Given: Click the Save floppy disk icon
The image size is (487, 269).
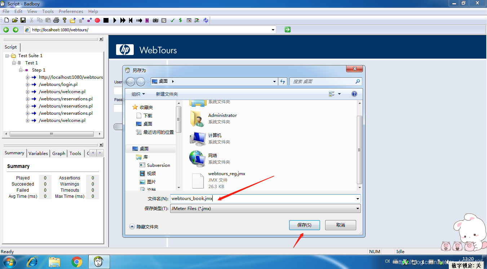Looking at the screenshot, I should click(23, 20).
